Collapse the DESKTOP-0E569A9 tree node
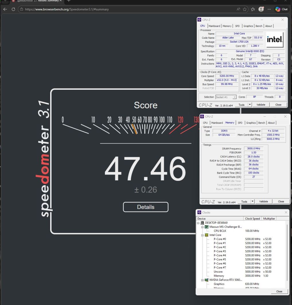Screen dimensions: 292x305 198,223
